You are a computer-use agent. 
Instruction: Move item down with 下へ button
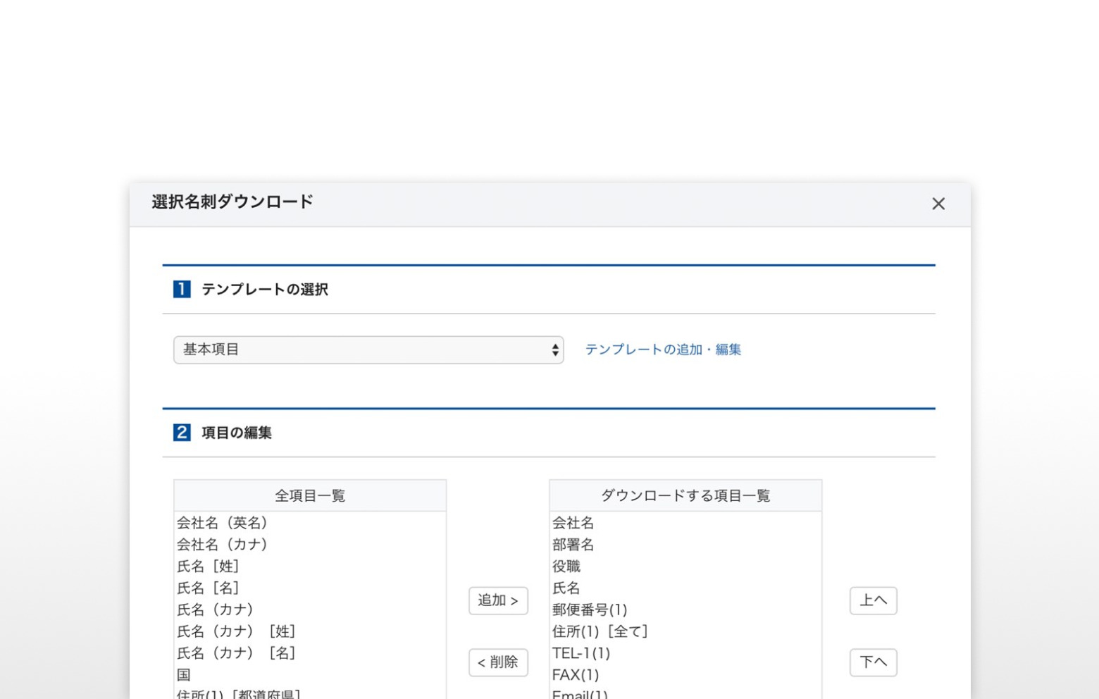(873, 662)
